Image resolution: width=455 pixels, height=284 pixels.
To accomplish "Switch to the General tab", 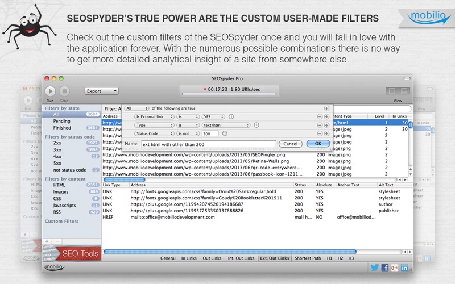I will (x=168, y=258).
